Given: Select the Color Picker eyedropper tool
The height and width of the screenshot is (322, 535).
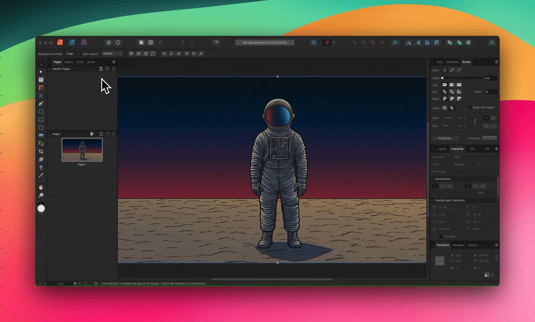Looking at the screenshot, I should 41,175.
